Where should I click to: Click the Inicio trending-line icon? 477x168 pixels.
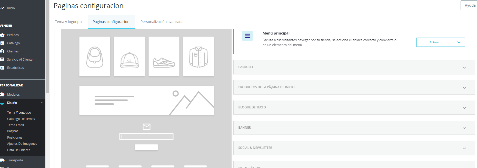(2, 8)
